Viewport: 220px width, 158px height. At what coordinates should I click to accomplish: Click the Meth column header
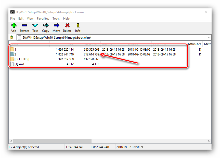click(x=208, y=44)
